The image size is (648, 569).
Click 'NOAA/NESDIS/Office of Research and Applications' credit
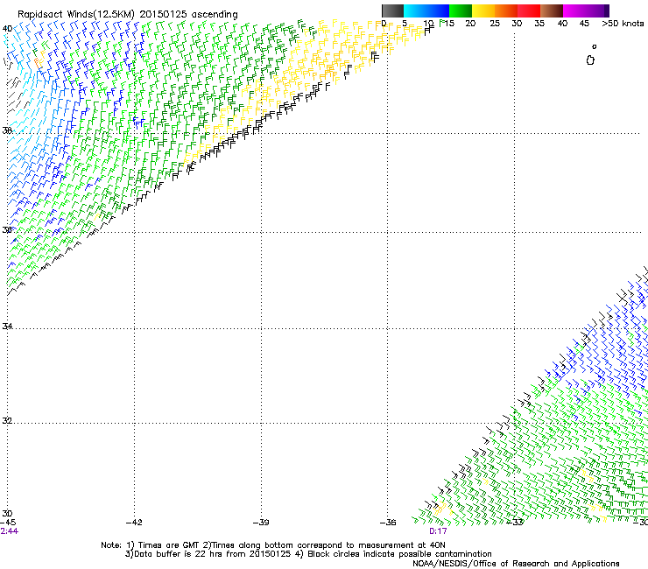coord(516,564)
